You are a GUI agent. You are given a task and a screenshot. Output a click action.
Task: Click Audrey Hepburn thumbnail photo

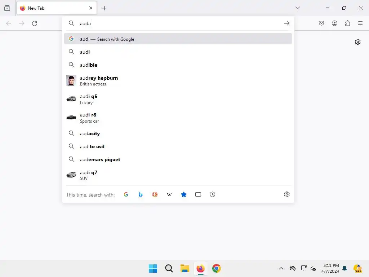(71, 80)
